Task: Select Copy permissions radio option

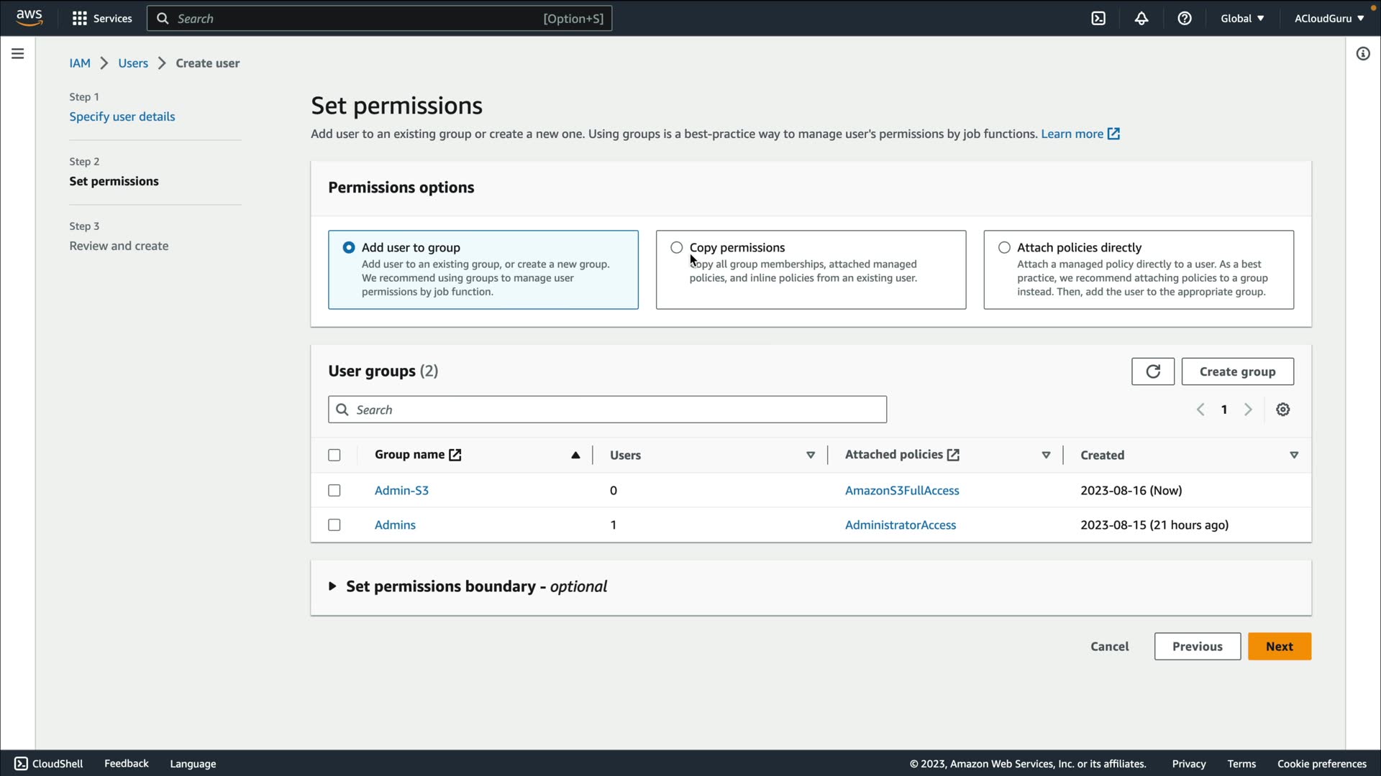Action: (x=677, y=248)
